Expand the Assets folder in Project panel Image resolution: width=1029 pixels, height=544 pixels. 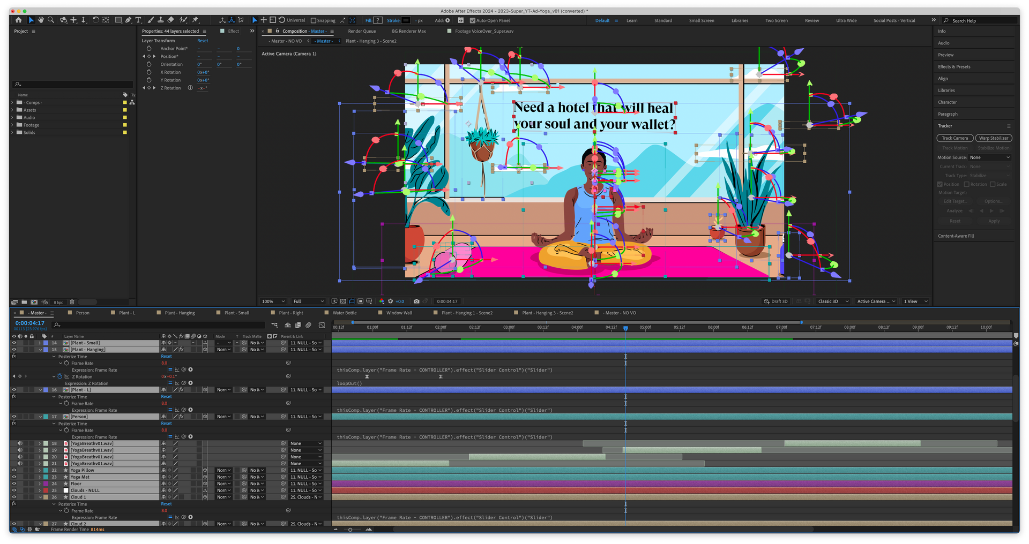click(x=12, y=110)
